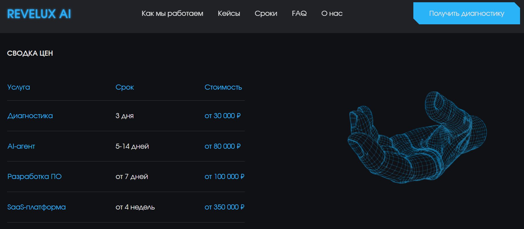Open the «Сроки» navigation link
This screenshot has height=229, width=524.
(266, 14)
